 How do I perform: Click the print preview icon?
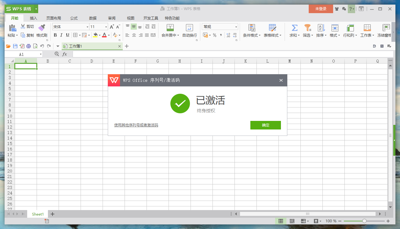[x=35, y=46]
